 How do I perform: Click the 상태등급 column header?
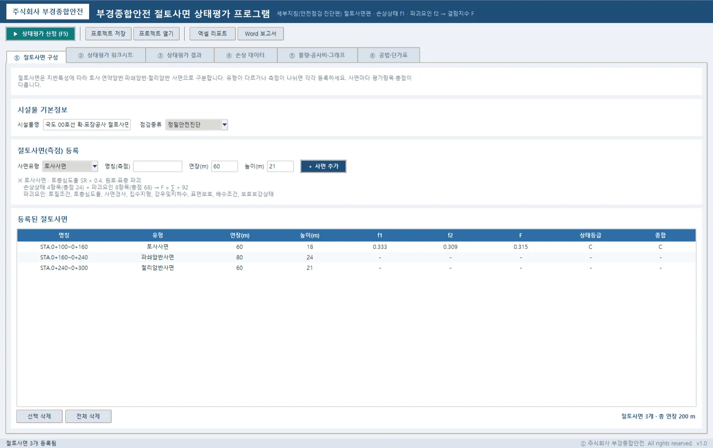591,235
